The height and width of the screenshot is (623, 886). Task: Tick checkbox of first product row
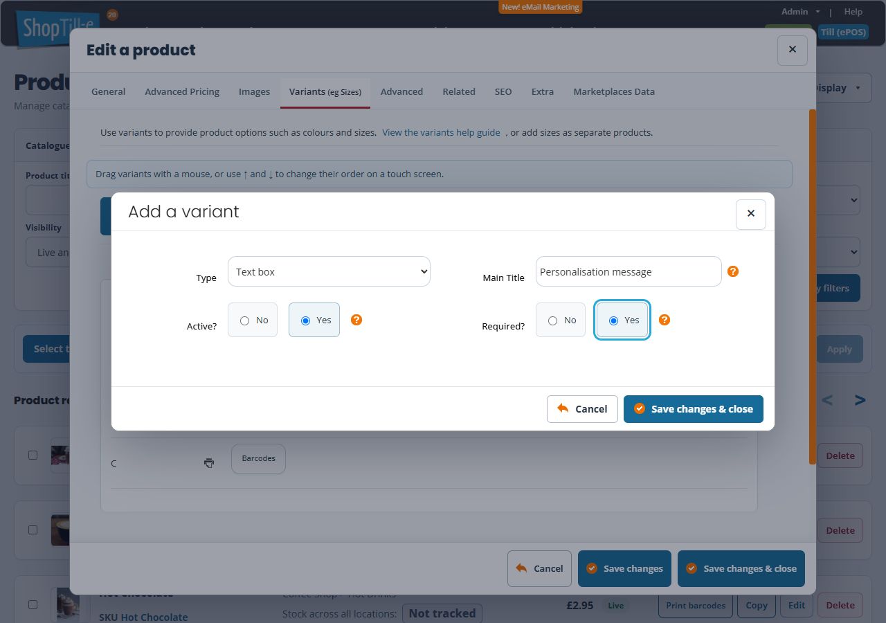pos(33,455)
